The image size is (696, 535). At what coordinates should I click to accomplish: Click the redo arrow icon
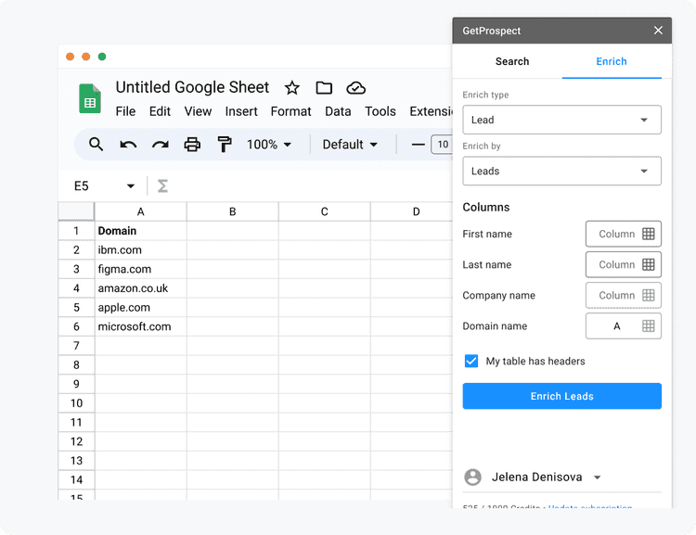coord(161,145)
